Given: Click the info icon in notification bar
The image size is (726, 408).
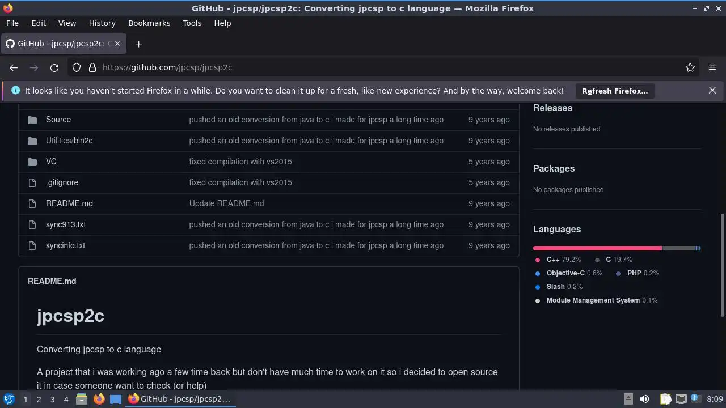Looking at the screenshot, I should tap(15, 90).
